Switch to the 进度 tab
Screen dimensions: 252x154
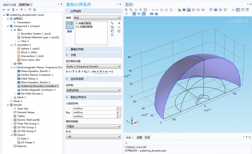click(x=139, y=137)
